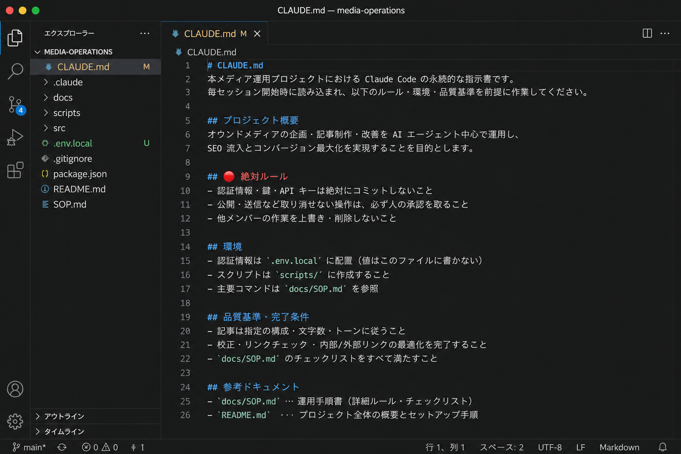Viewport: 681px width, 454px height.
Task: Expand the アウトライン section
Action: coord(95,416)
